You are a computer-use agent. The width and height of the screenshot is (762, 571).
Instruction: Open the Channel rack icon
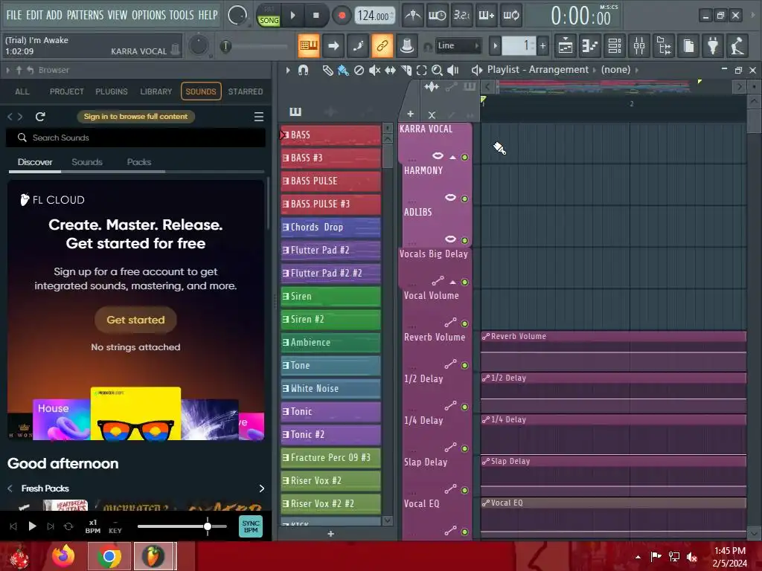point(614,46)
